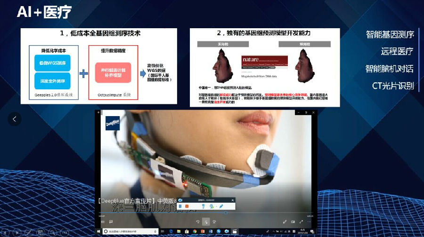The image size is (424, 237).
Task: Switch to Word on the taskbar
Action: click(211, 231)
